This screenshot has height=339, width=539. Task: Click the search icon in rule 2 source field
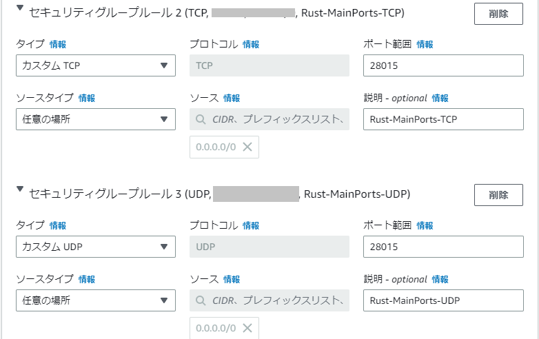[201, 119]
